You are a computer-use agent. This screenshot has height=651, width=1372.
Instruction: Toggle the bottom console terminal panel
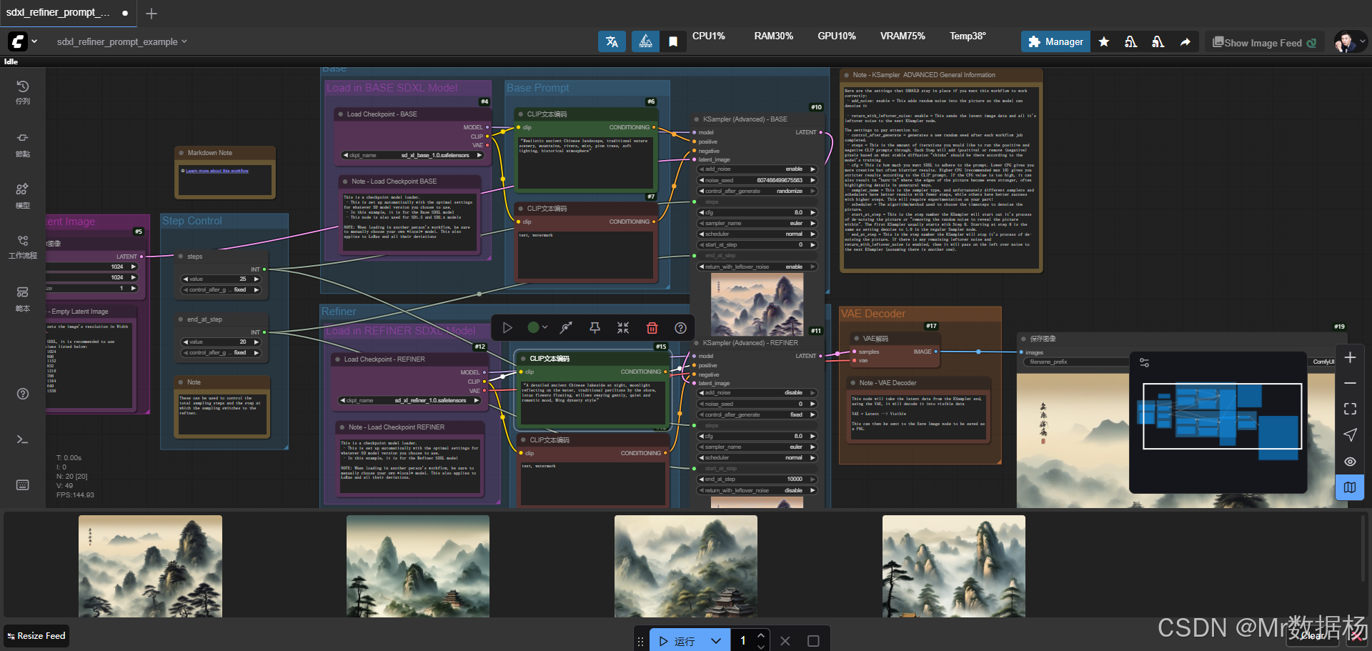(23, 439)
